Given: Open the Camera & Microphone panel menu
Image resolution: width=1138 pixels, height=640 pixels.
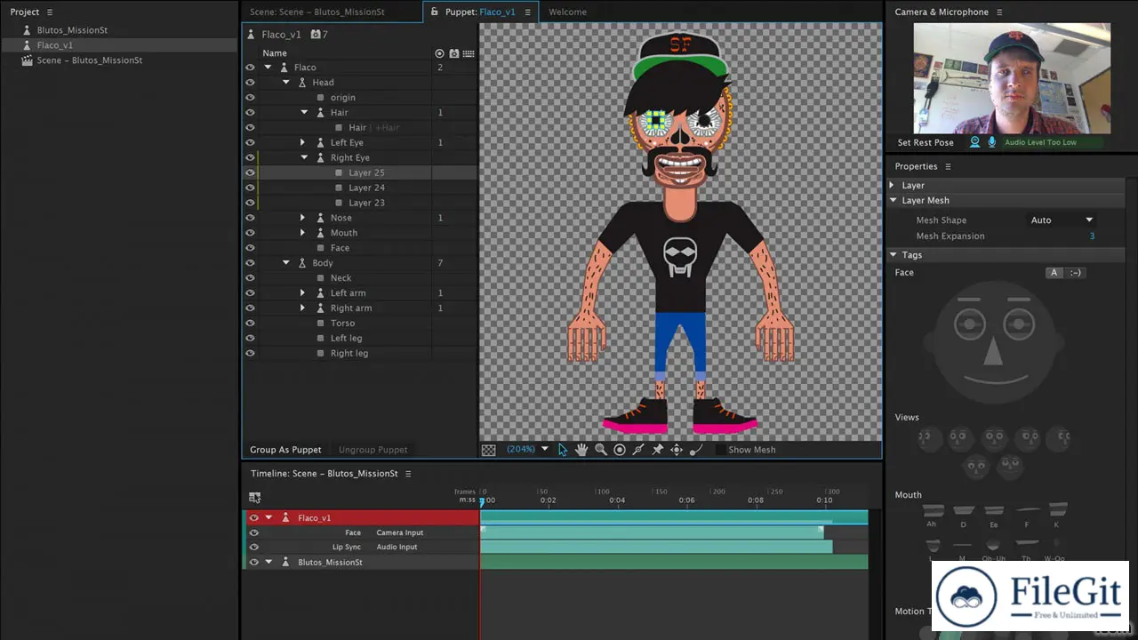Looking at the screenshot, I should click(x=999, y=12).
